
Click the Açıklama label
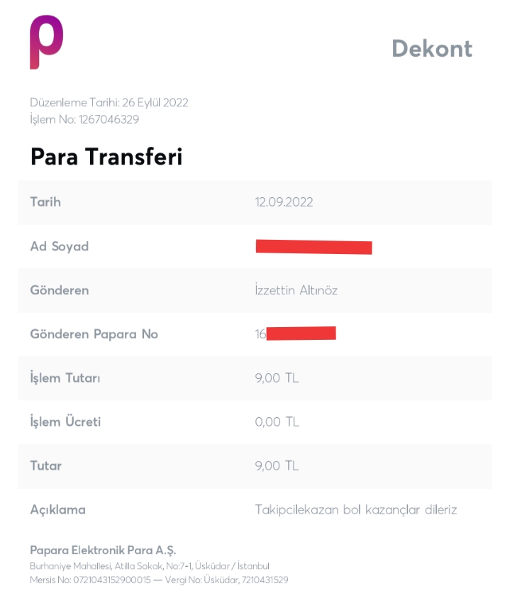(x=57, y=509)
